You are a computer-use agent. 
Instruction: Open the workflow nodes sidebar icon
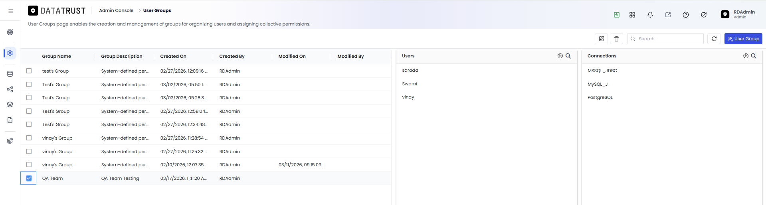(10, 89)
